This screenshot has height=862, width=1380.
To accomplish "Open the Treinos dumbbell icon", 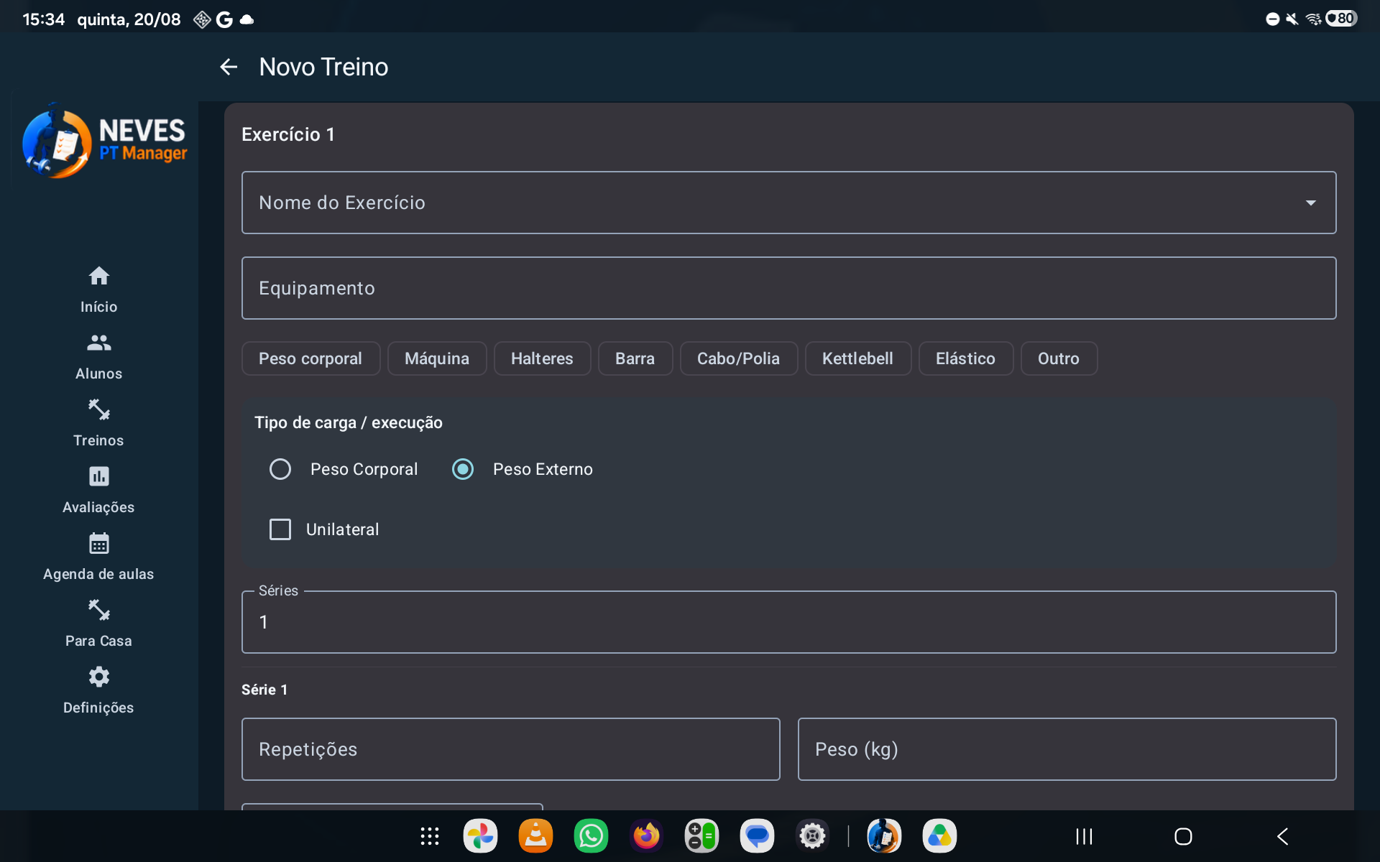I will point(98,409).
